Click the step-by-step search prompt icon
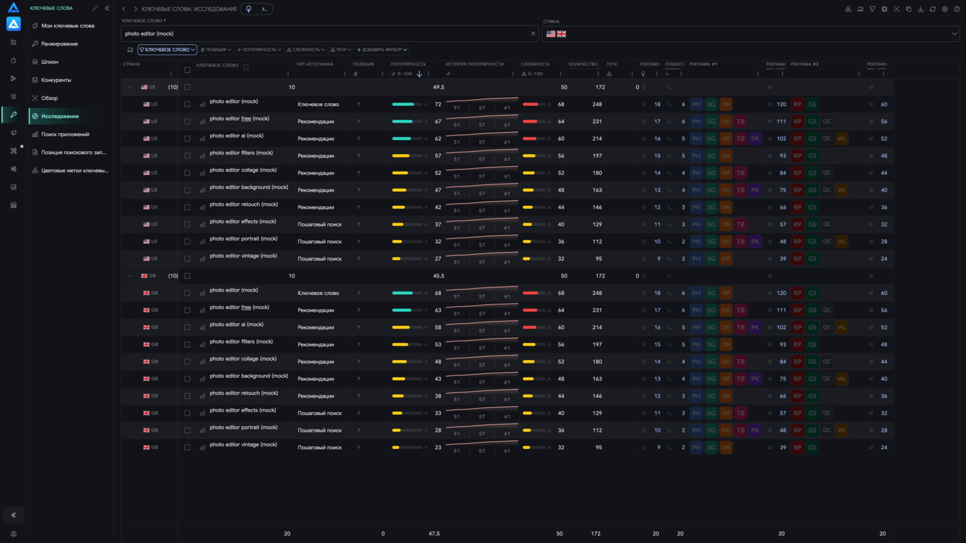 [x=264, y=9]
